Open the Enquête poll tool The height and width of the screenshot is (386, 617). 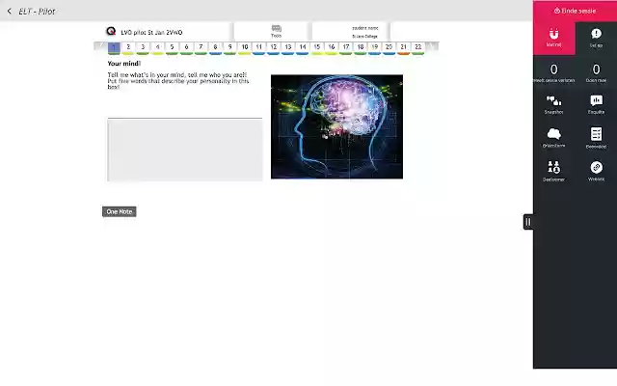tap(596, 104)
